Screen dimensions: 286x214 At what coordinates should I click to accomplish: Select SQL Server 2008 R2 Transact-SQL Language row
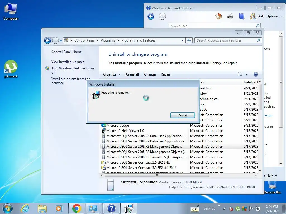(x=179, y=157)
